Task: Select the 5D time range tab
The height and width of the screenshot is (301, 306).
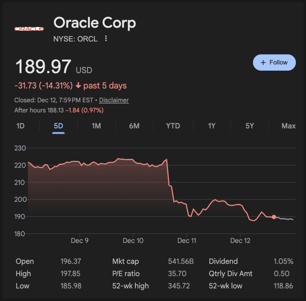Action: tap(58, 126)
